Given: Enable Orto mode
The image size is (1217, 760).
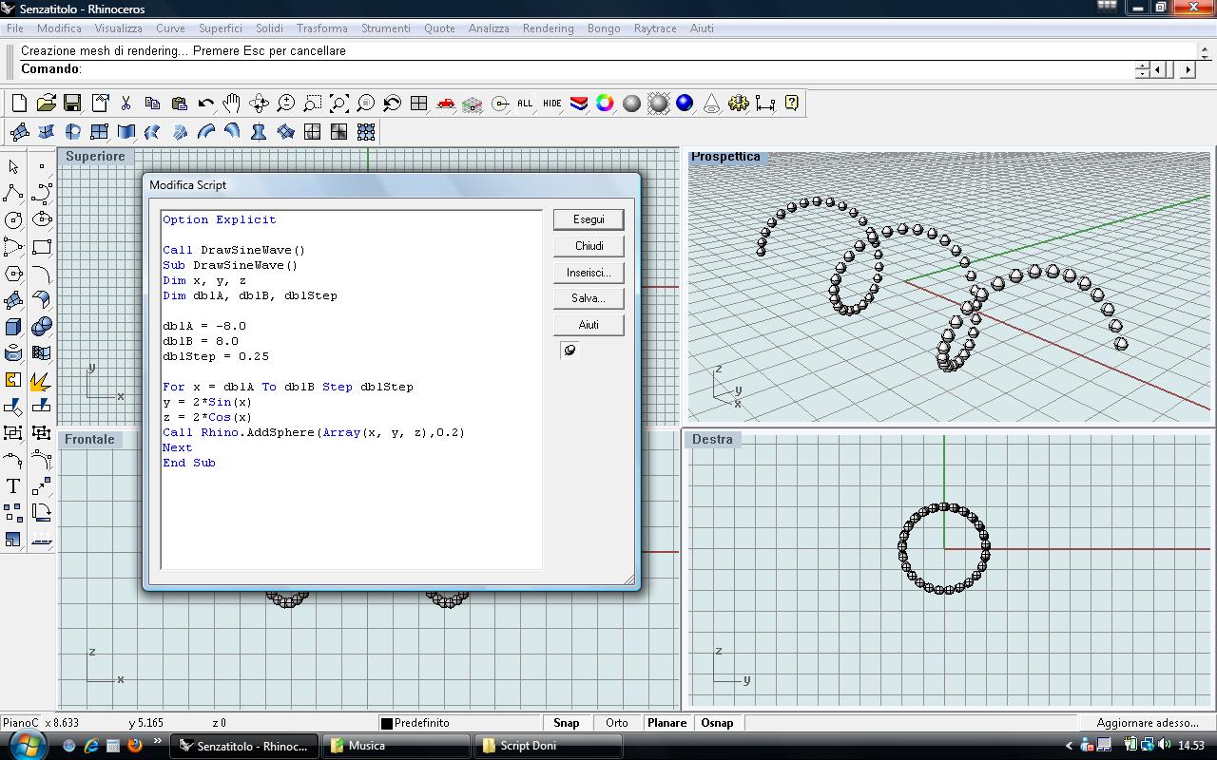Looking at the screenshot, I should click(x=617, y=723).
